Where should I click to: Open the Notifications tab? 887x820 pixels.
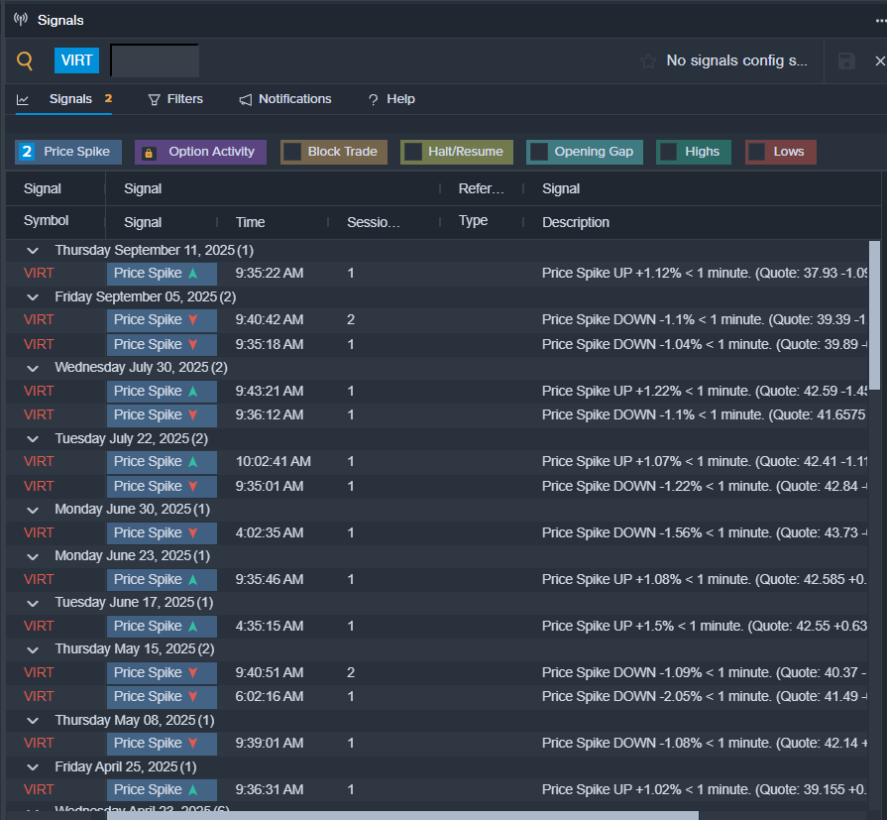click(x=285, y=99)
